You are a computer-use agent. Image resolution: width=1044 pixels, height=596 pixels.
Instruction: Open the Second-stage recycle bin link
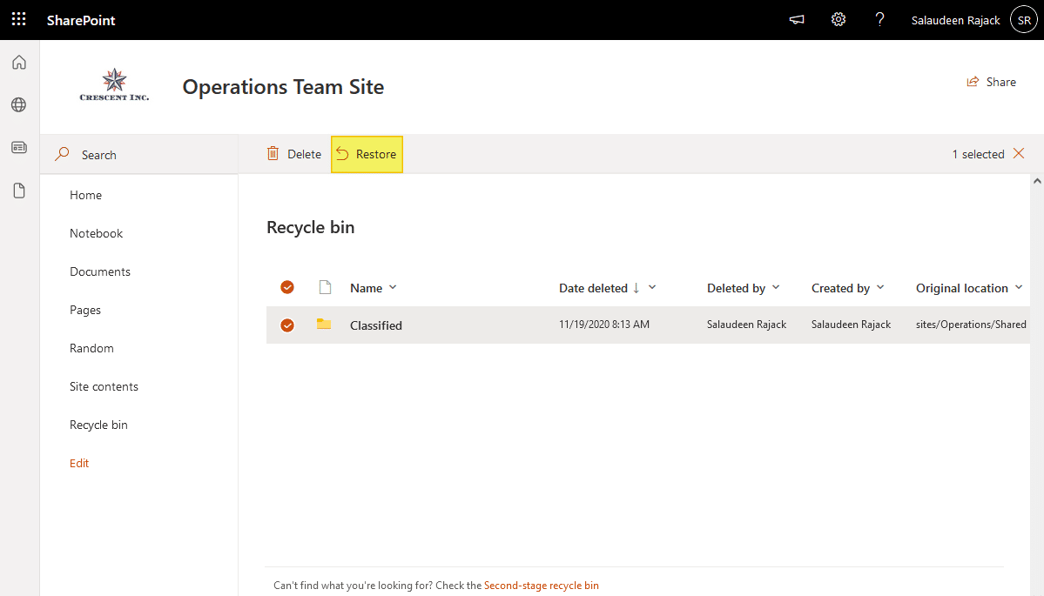pos(542,585)
